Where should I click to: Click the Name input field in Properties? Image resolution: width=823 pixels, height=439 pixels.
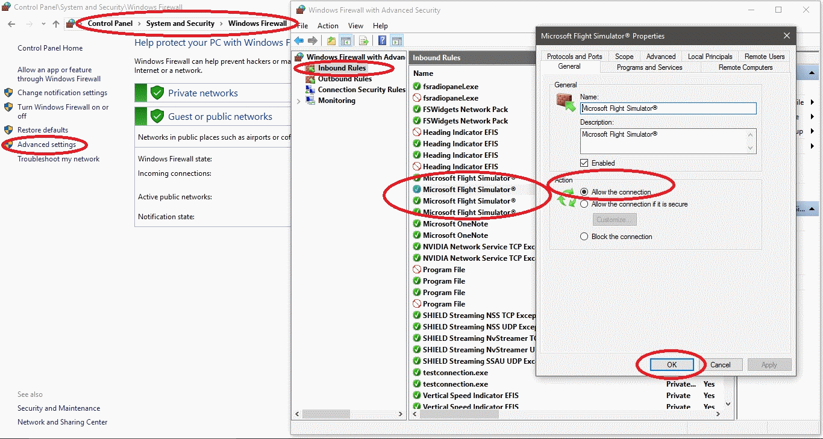(x=668, y=108)
